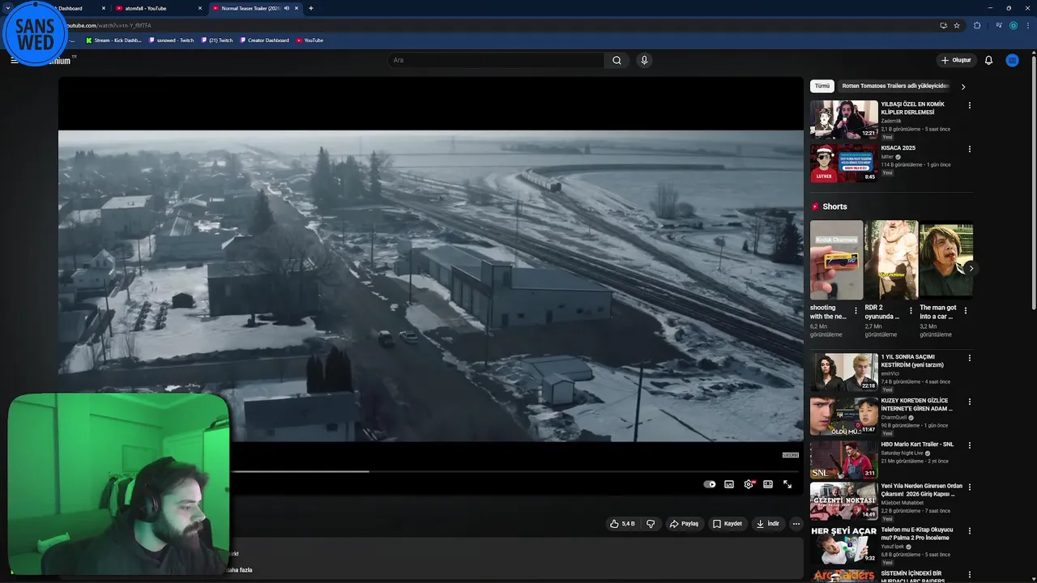Image resolution: width=1037 pixels, height=583 pixels.
Task: Open options for Yeni Yıla Nerden Girersen video
Action: click(969, 487)
